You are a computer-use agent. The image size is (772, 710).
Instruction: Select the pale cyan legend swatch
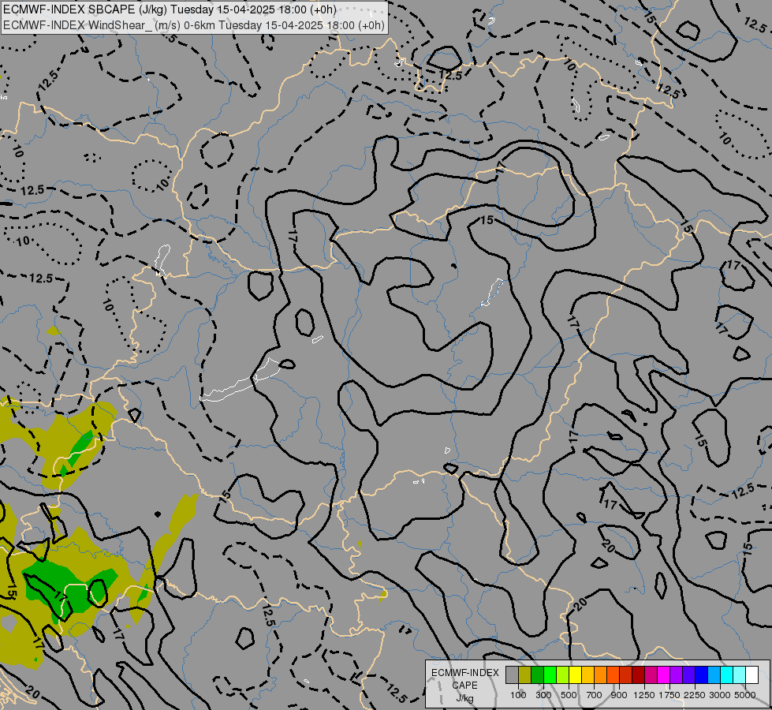click(739, 675)
